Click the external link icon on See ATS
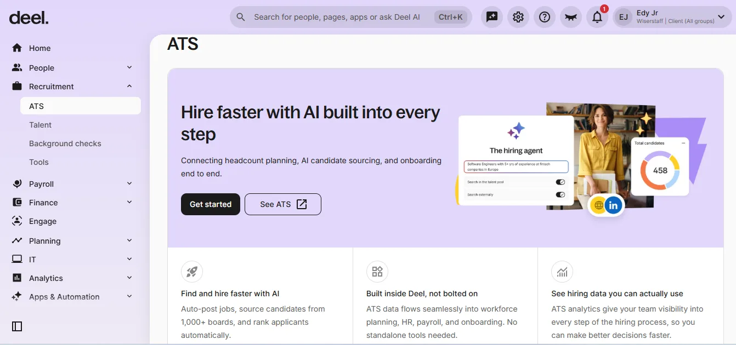This screenshot has width=736, height=345. [302, 204]
